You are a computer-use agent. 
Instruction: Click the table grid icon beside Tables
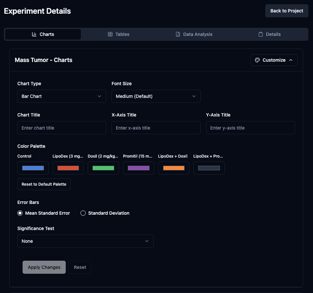[x=110, y=34]
